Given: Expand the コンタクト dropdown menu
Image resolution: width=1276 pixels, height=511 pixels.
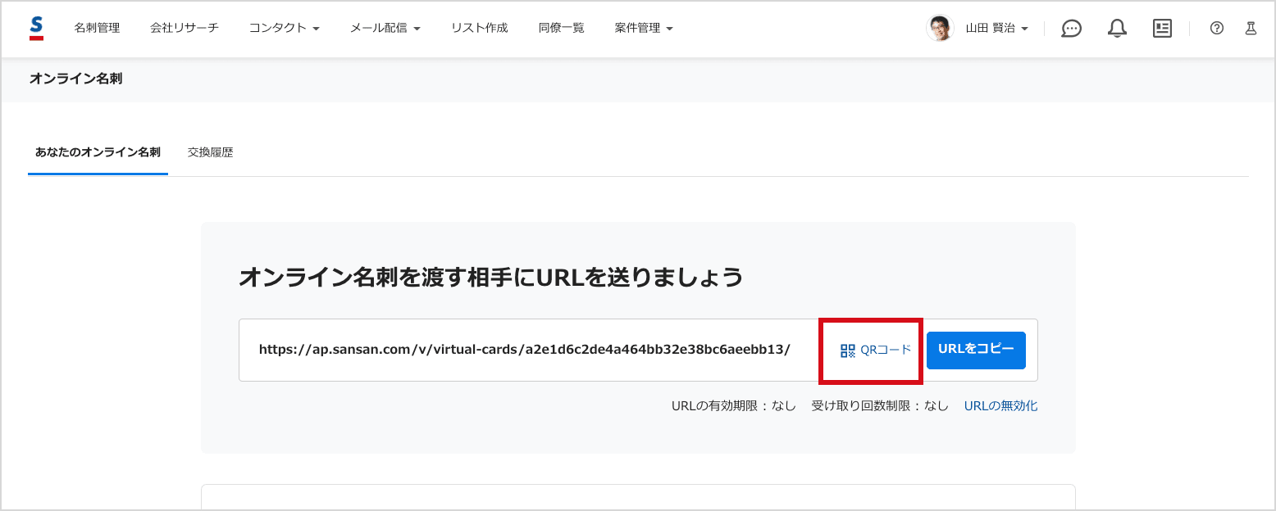Looking at the screenshot, I should (x=285, y=28).
